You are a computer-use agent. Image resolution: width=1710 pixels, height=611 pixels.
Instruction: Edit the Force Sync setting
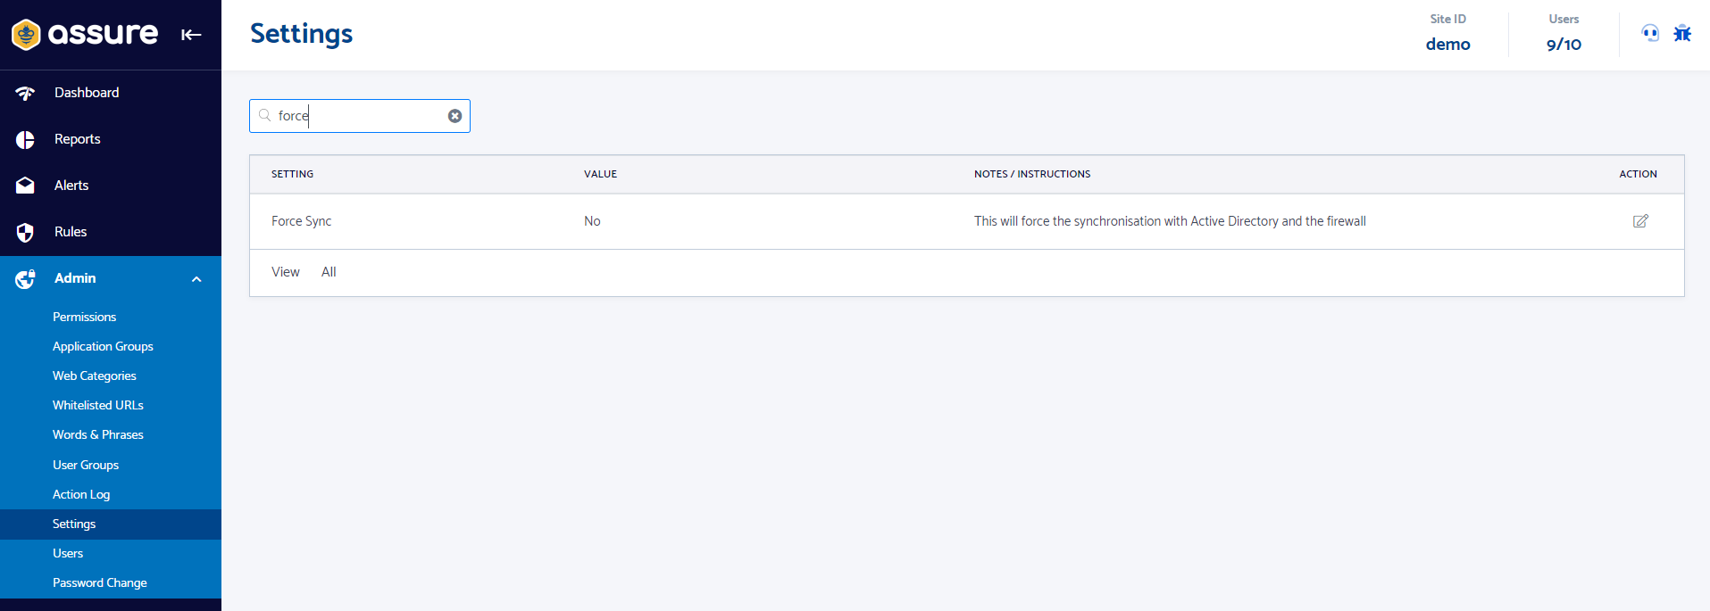point(1640,221)
